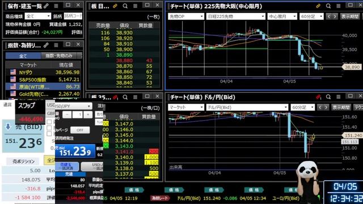
Task: Select the 売ポジション tab
Action: 23,161
